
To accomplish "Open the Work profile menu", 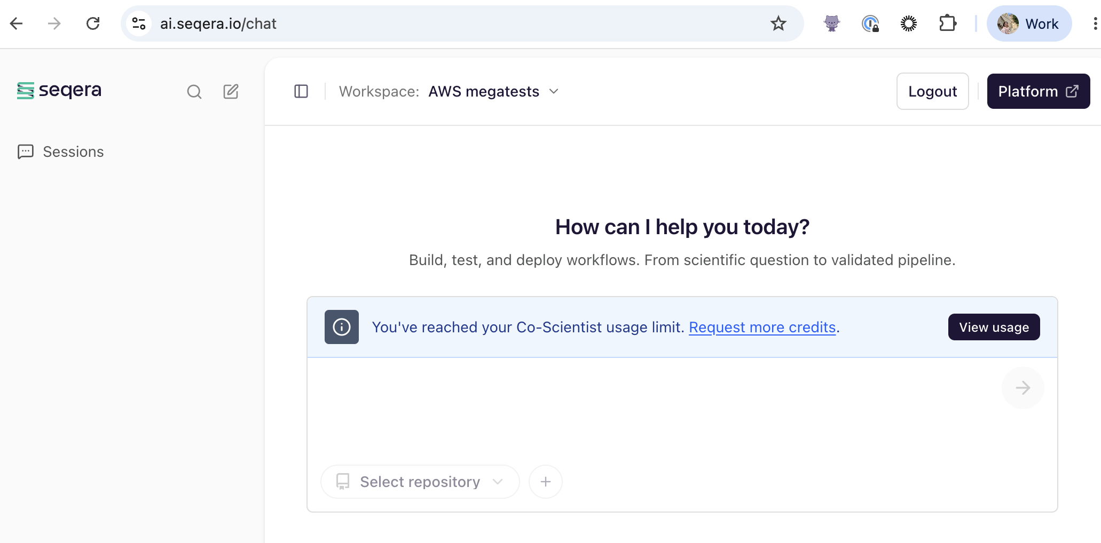I will click(1029, 23).
